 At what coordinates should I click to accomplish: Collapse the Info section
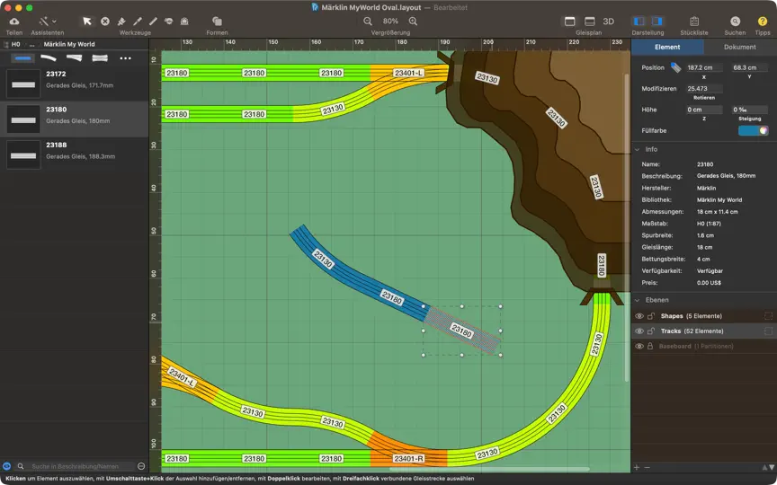638,149
